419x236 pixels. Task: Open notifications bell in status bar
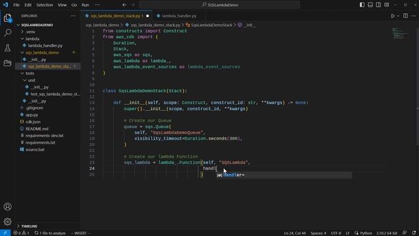click(x=414, y=233)
